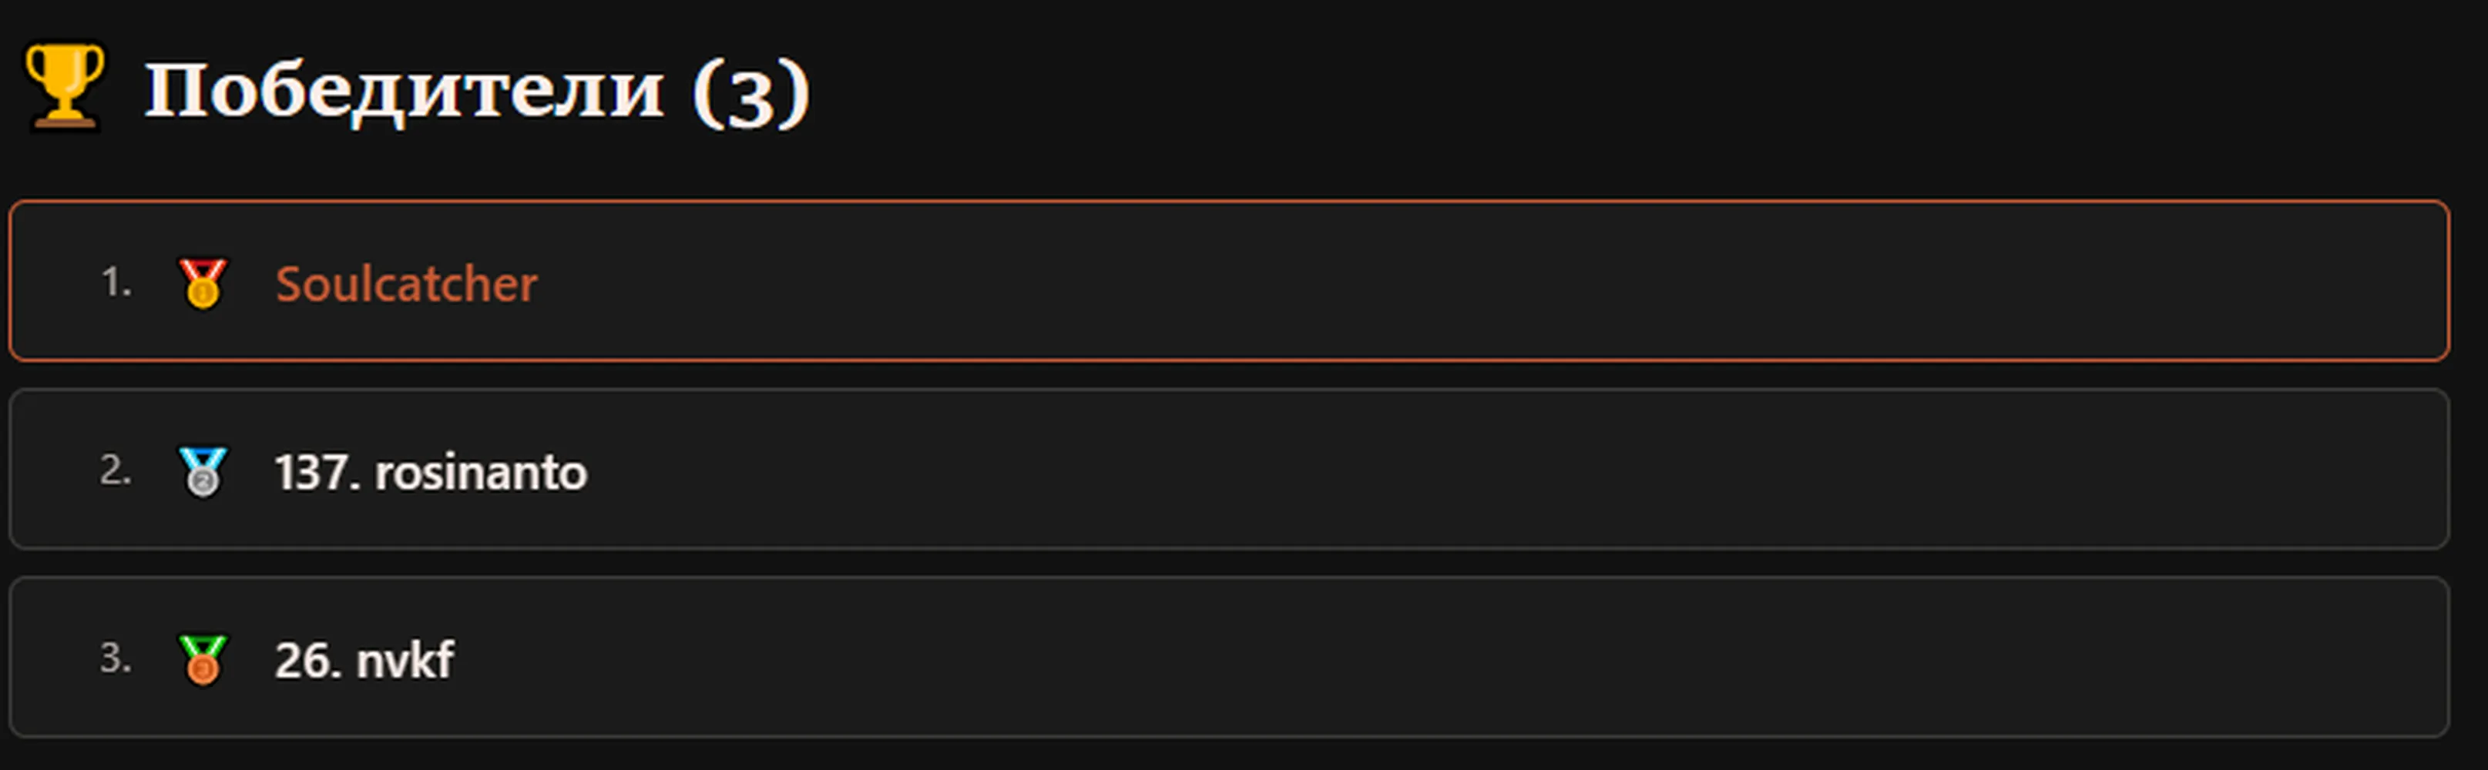Click the gold trophy icon
Viewport: 2488px width, 770px height.
[64, 85]
